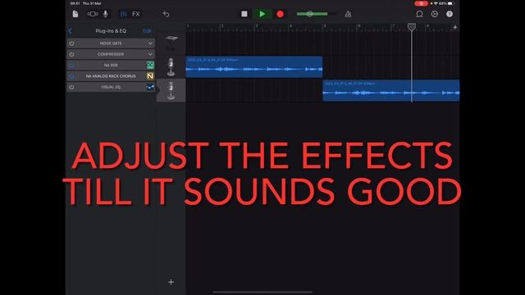The height and width of the screenshot is (295, 525).
Task: Open microphone instrument view
Action: (106, 14)
